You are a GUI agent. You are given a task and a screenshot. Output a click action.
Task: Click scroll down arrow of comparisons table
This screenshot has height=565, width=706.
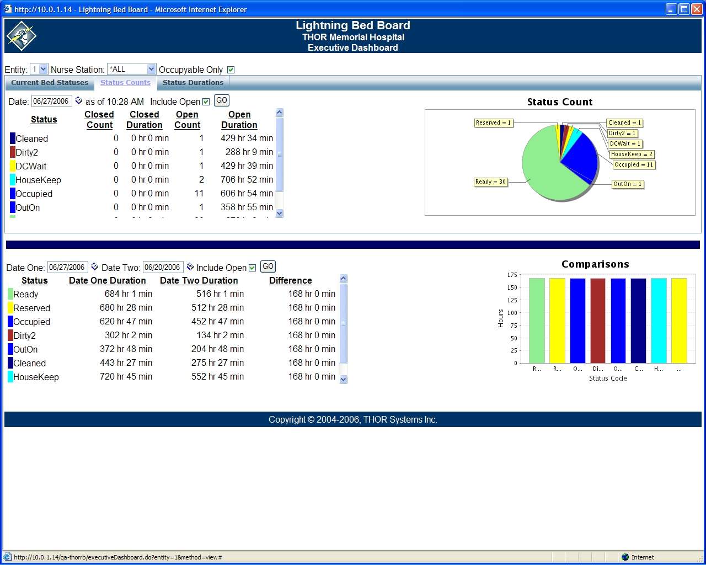pyautogui.click(x=344, y=379)
